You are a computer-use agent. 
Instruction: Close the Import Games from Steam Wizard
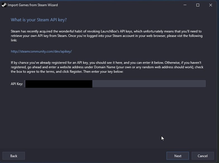point(210,5)
